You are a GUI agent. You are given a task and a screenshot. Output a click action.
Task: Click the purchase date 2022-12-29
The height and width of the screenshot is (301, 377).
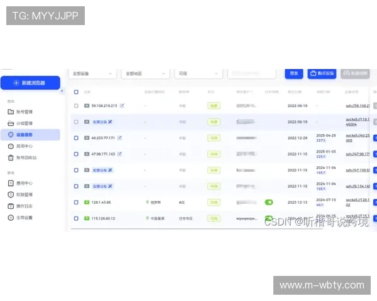pyautogui.click(x=297, y=138)
